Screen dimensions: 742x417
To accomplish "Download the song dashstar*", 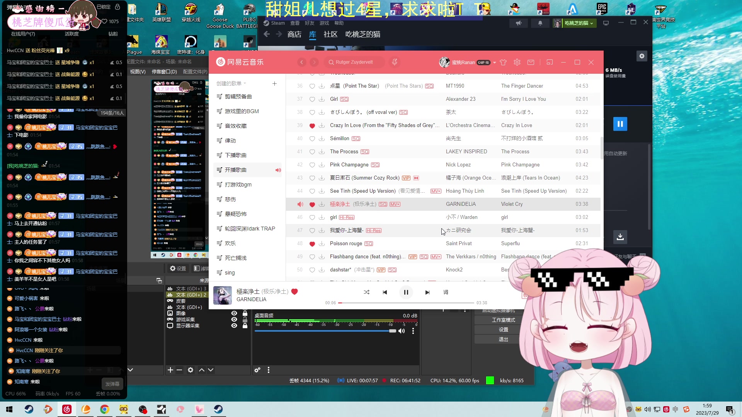I will 322,270.
